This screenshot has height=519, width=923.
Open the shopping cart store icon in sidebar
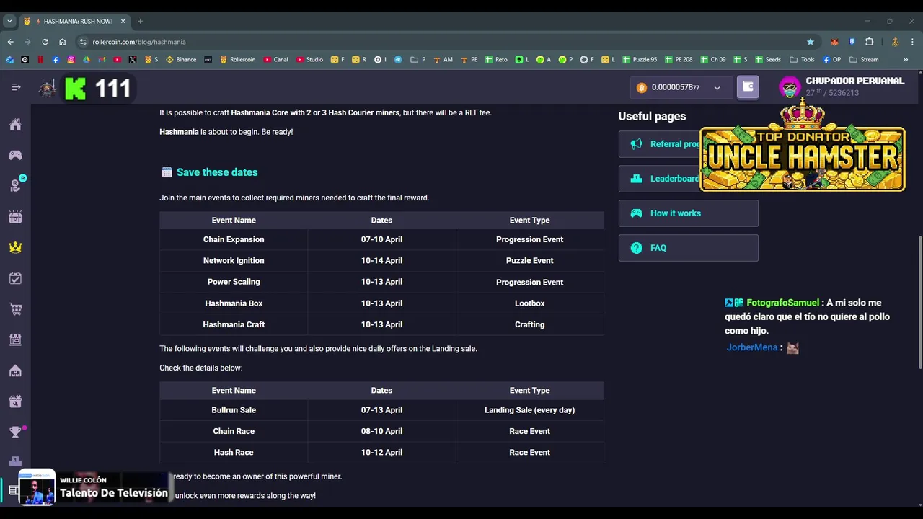point(15,309)
